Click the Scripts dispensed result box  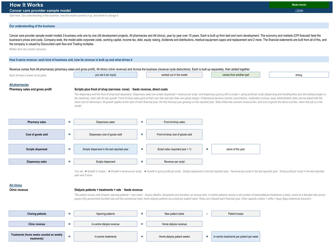click(37, 149)
